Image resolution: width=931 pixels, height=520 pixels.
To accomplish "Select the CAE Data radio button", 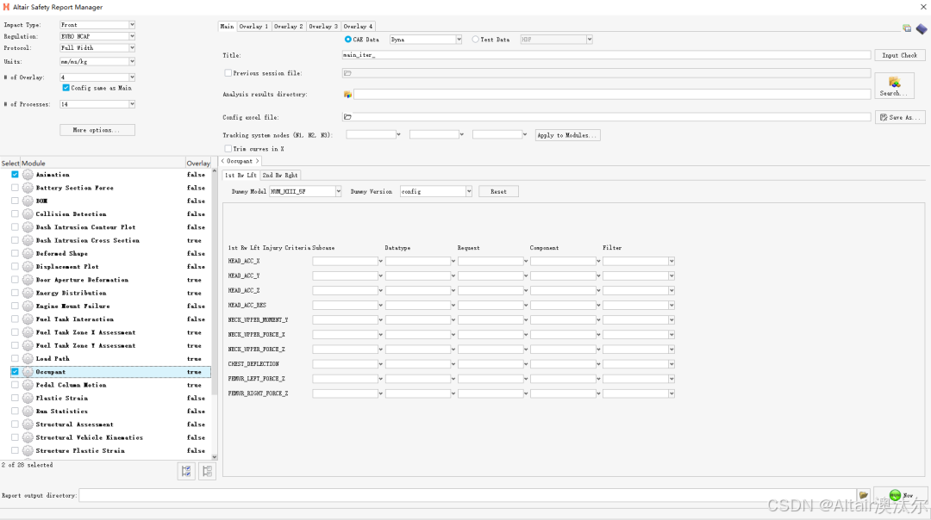I will click(348, 39).
